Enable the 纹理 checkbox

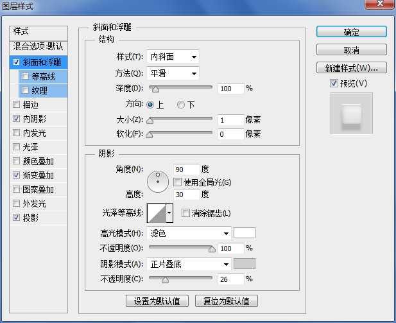pos(25,91)
